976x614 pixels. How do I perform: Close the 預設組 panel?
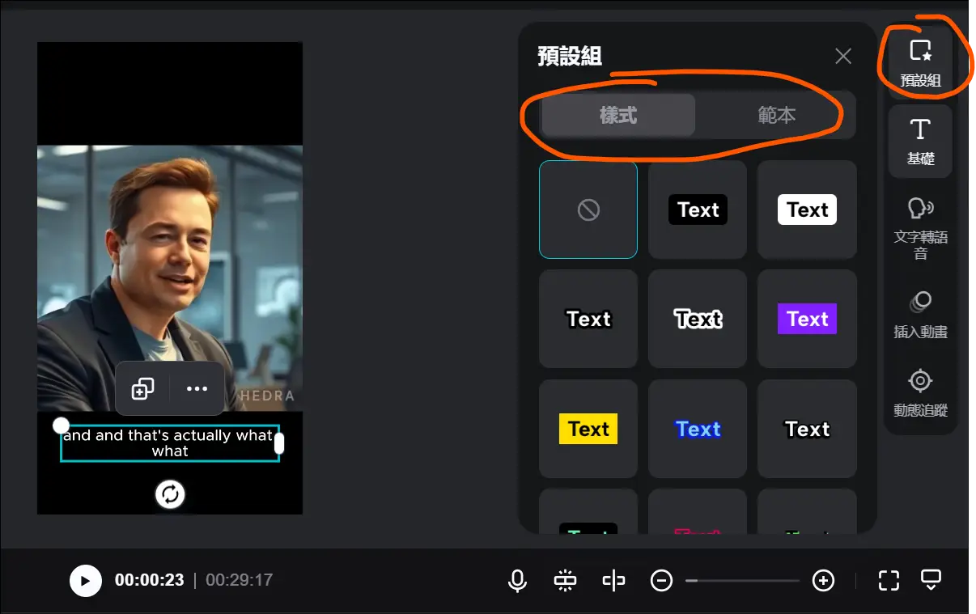tap(843, 56)
